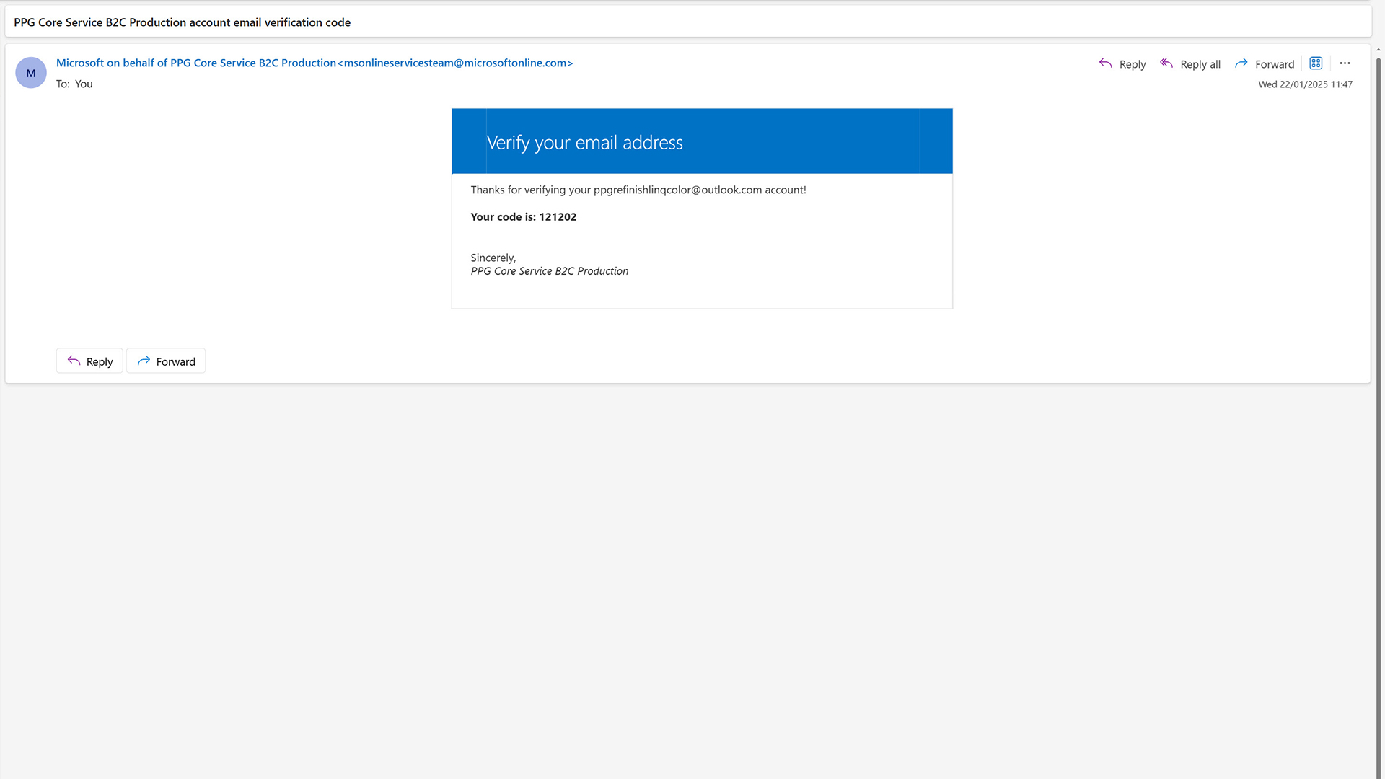Viewport: 1385px width, 779px height.
Task: Click the email subject line at the top
Action: pos(182,22)
